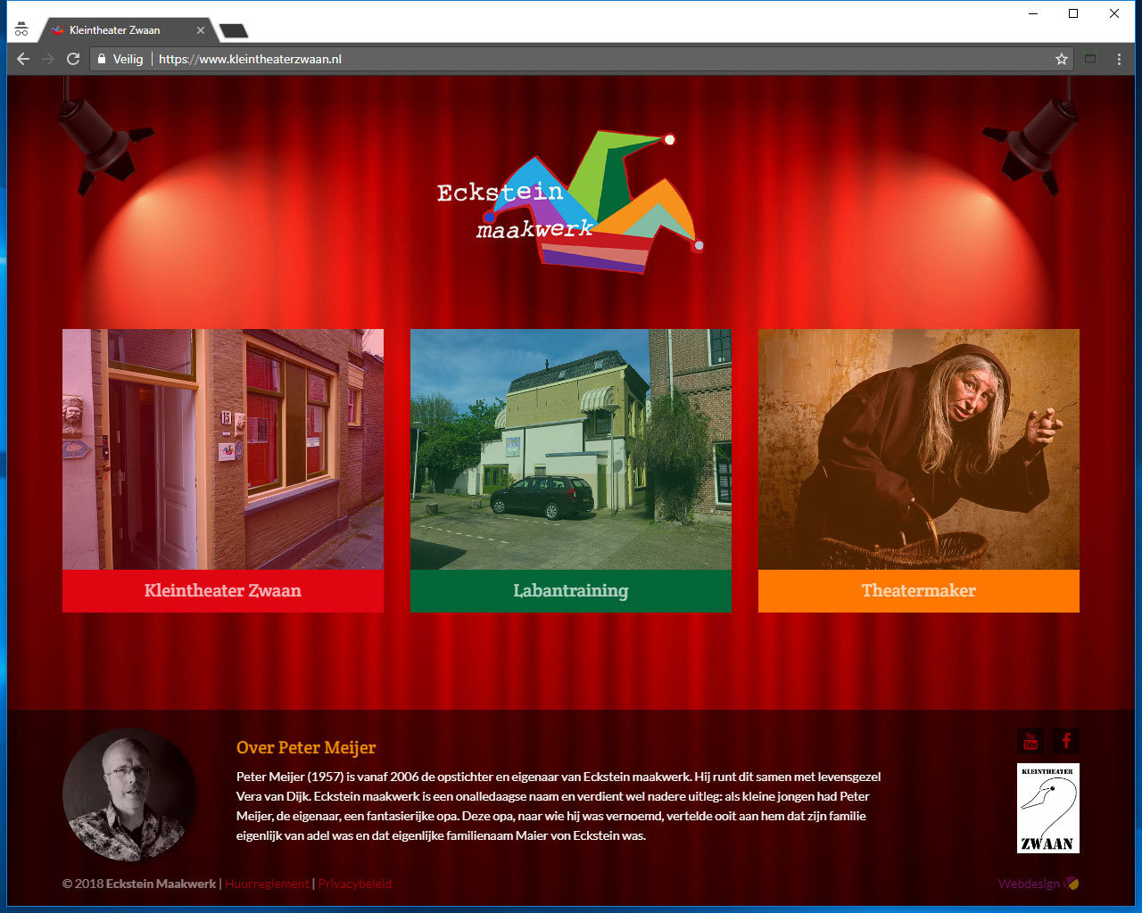Click the extension icon beside the star
This screenshot has width=1142, height=913.
(1090, 59)
